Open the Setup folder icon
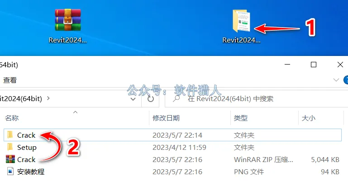 click(x=10, y=147)
